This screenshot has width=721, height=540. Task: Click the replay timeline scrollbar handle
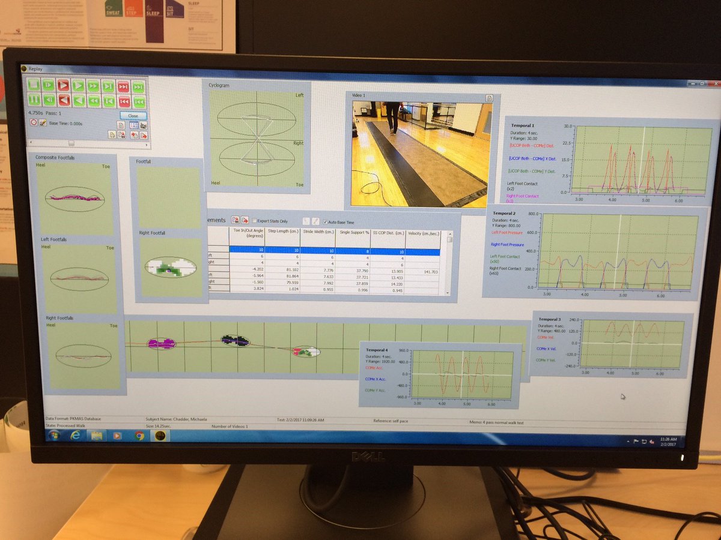[x=71, y=143]
